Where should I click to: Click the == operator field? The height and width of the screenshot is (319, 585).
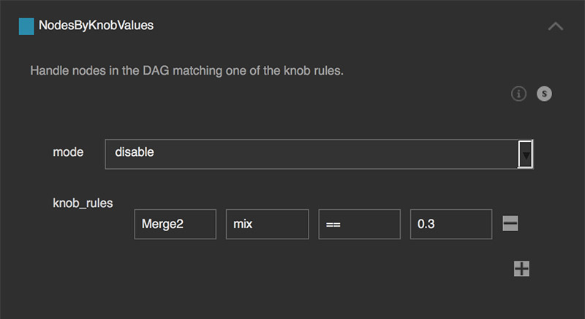[359, 224]
